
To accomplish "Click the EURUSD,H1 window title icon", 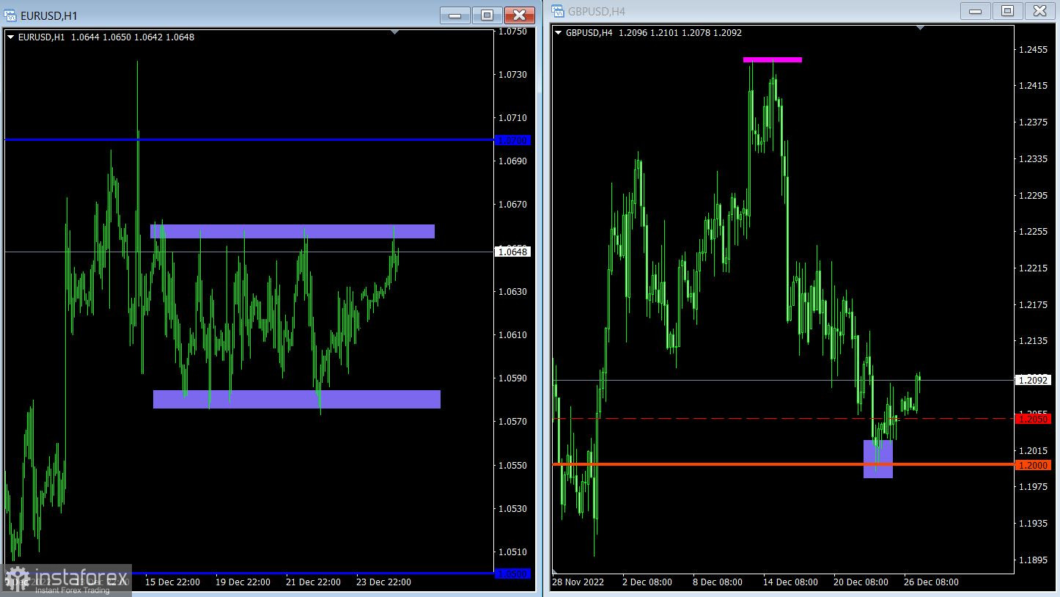I will pos(10,15).
